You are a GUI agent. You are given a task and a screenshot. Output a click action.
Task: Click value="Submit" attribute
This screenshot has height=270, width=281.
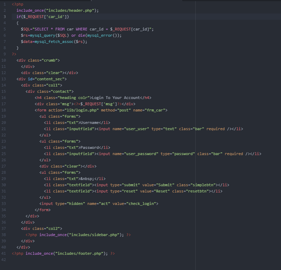(158, 185)
